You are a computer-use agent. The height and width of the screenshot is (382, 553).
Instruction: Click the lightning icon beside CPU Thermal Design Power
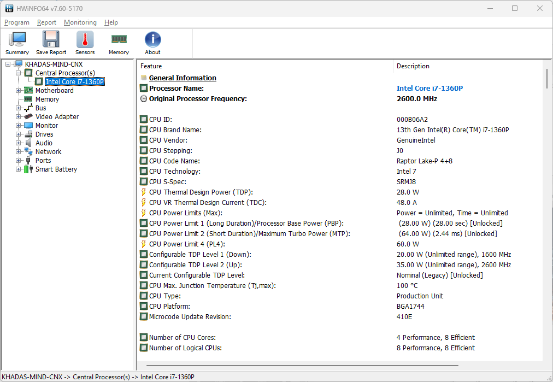144,192
